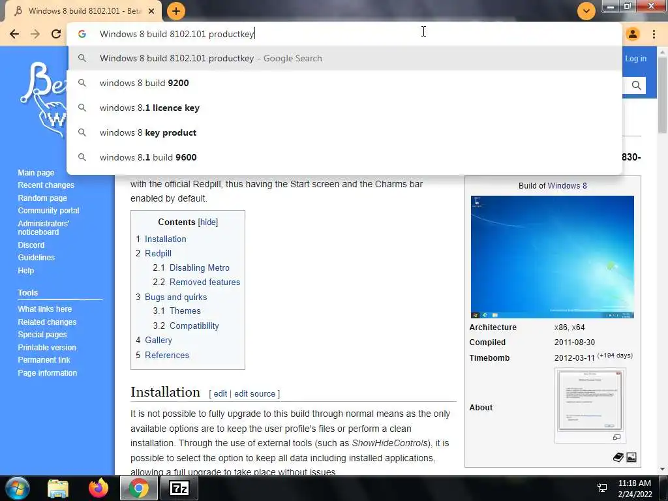Image resolution: width=668 pixels, height=501 pixels.
Task: Click the page vertical scrollbar thumb
Action: point(663,94)
